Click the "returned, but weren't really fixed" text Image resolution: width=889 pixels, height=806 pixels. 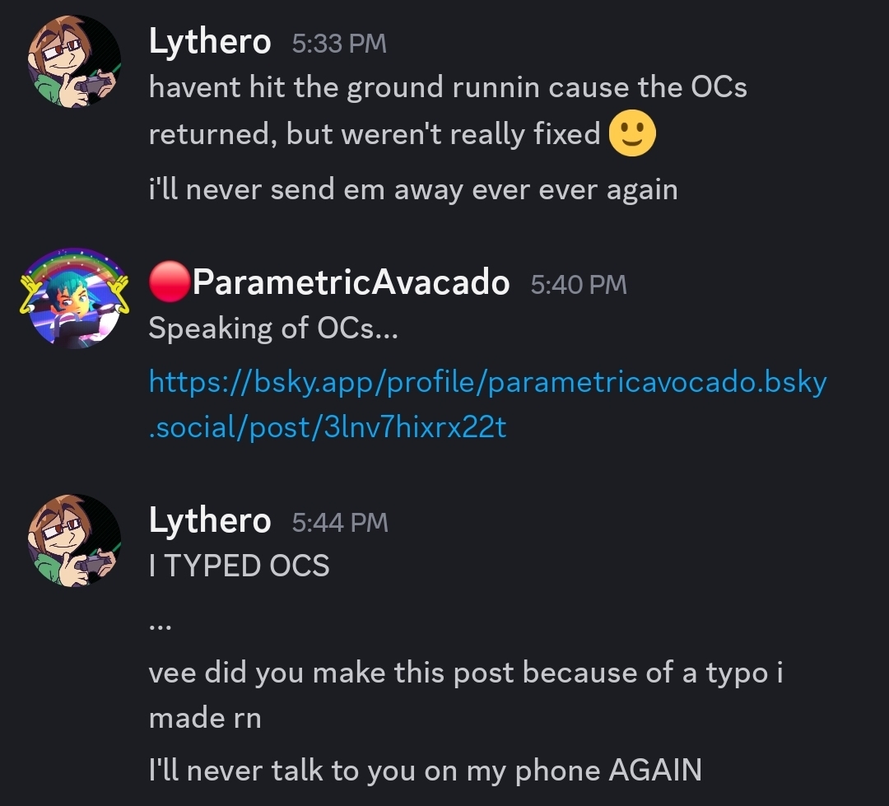tap(375, 134)
